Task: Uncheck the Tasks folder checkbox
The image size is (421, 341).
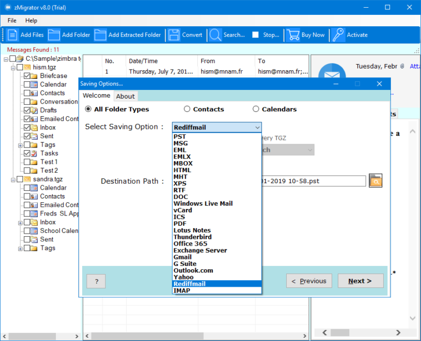Action: pos(27,154)
